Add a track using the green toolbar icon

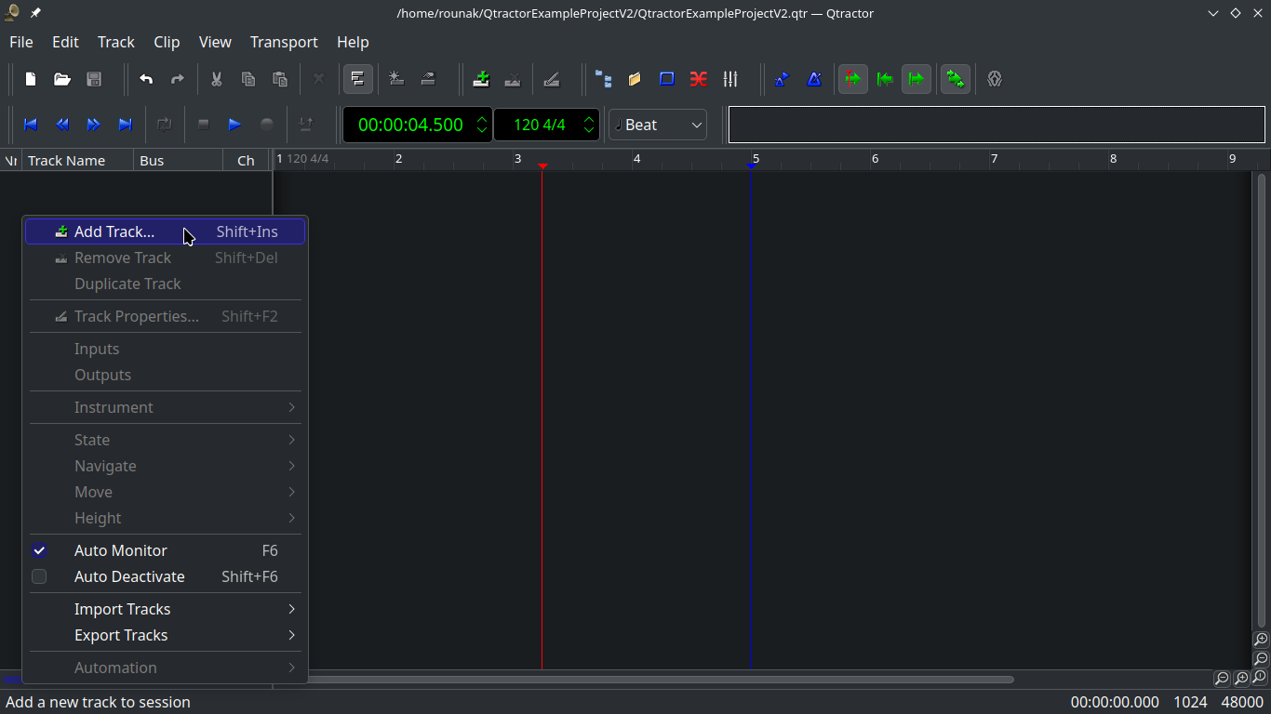(x=481, y=79)
